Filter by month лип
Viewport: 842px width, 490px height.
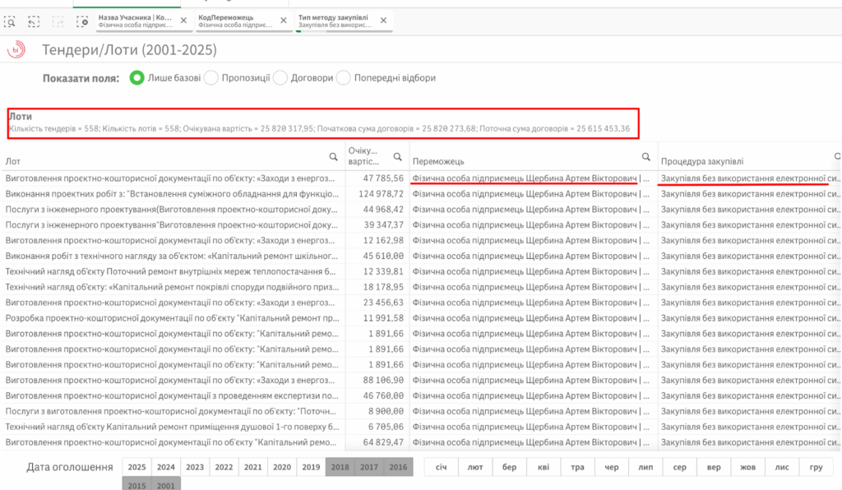coord(646,467)
